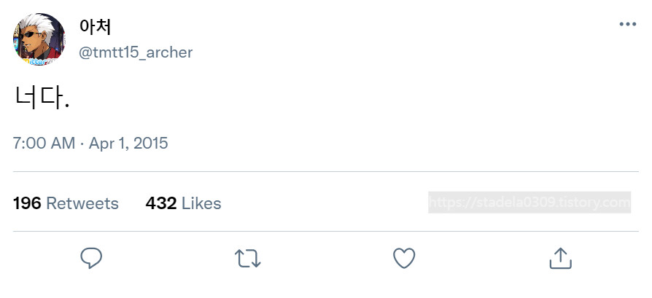The width and height of the screenshot is (652, 298).
Task: Click the divider line below the likes count
Action: 326,232
